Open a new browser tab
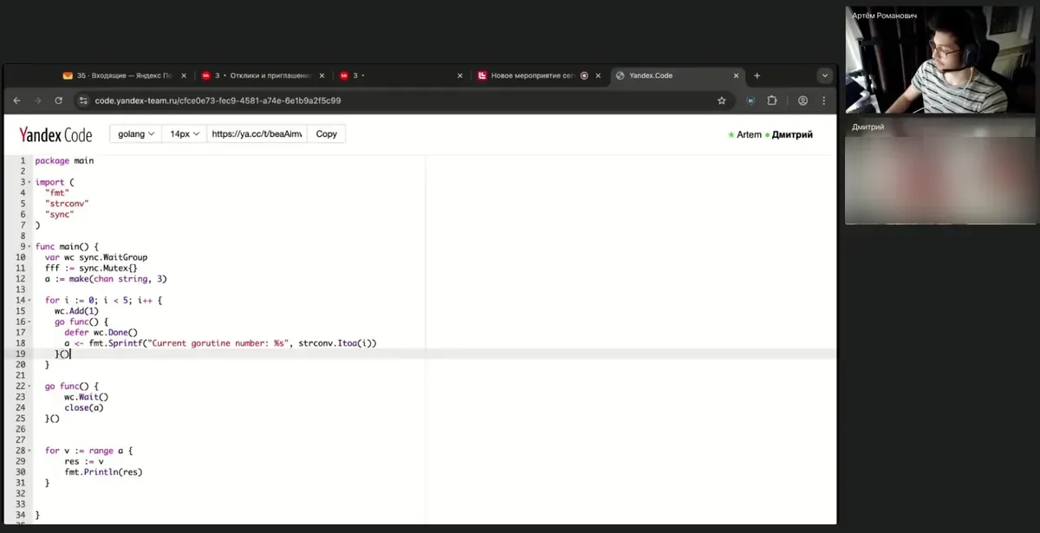Screen dimensions: 1040x533 point(757,75)
